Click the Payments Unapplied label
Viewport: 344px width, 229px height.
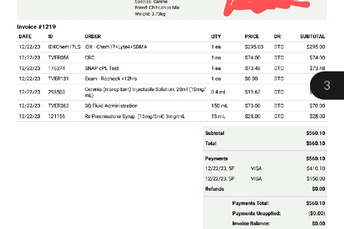tap(256, 213)
